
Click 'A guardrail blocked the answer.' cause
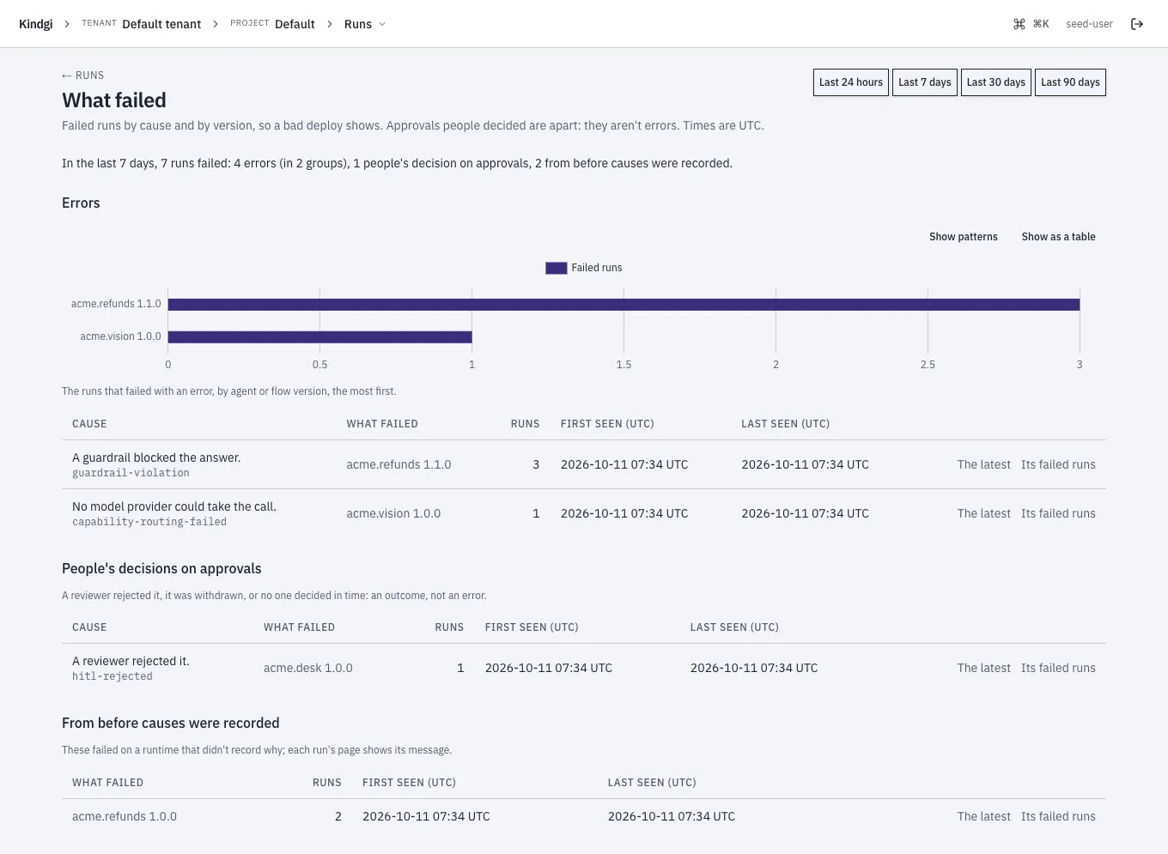156,457
